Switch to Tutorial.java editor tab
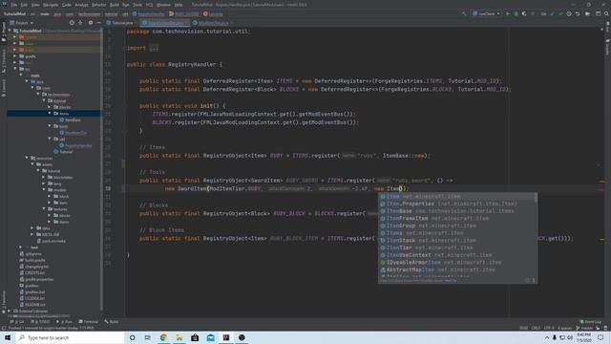Viewport: 611px width, 344px height. tap(120, 23)
